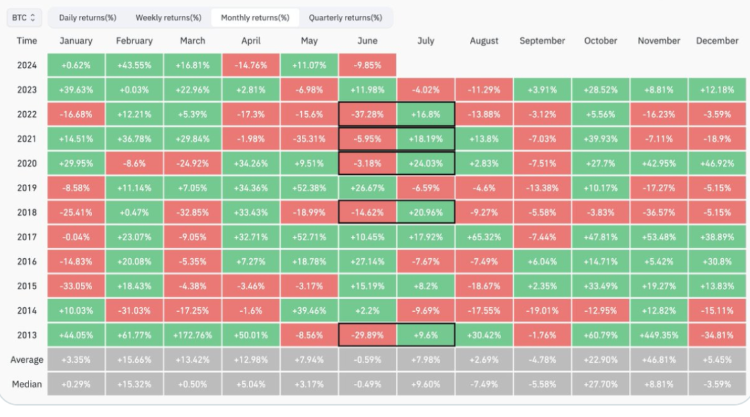Click the December column header

click(x=717, y=41)
